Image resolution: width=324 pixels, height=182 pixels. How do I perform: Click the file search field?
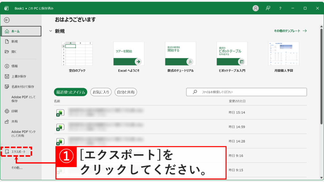coord(246,92)
